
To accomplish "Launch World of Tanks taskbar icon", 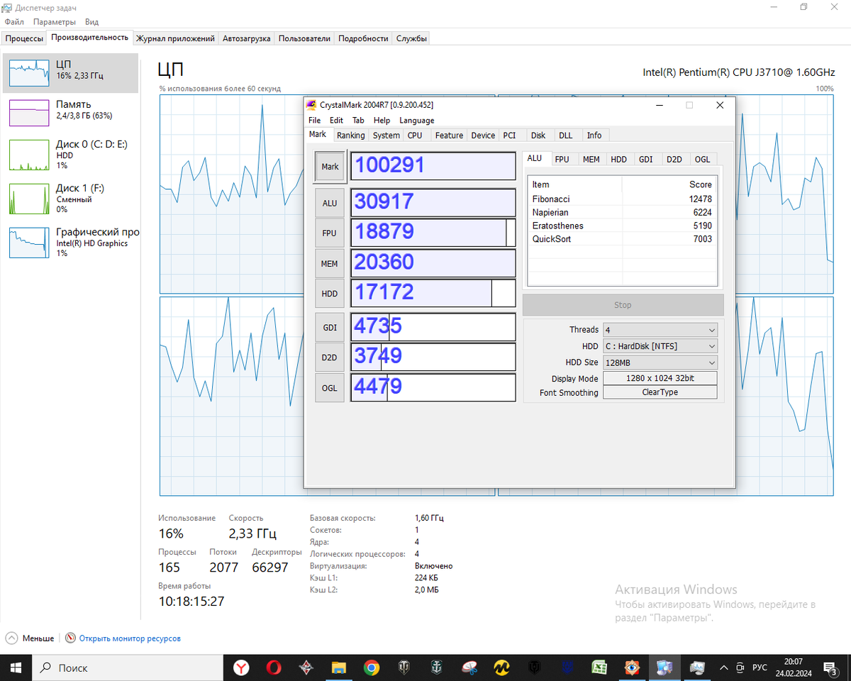I will tap(404, 668).
